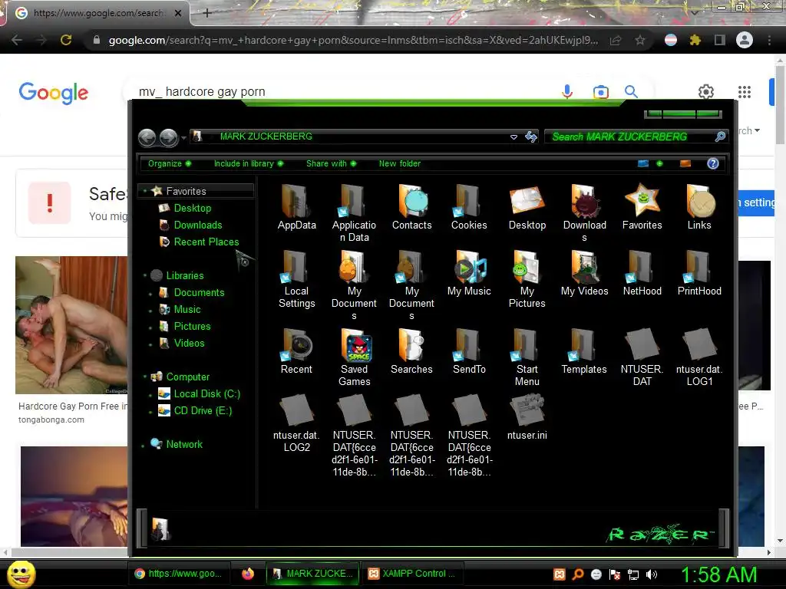Open Google quick settings gear

(706, 92)
